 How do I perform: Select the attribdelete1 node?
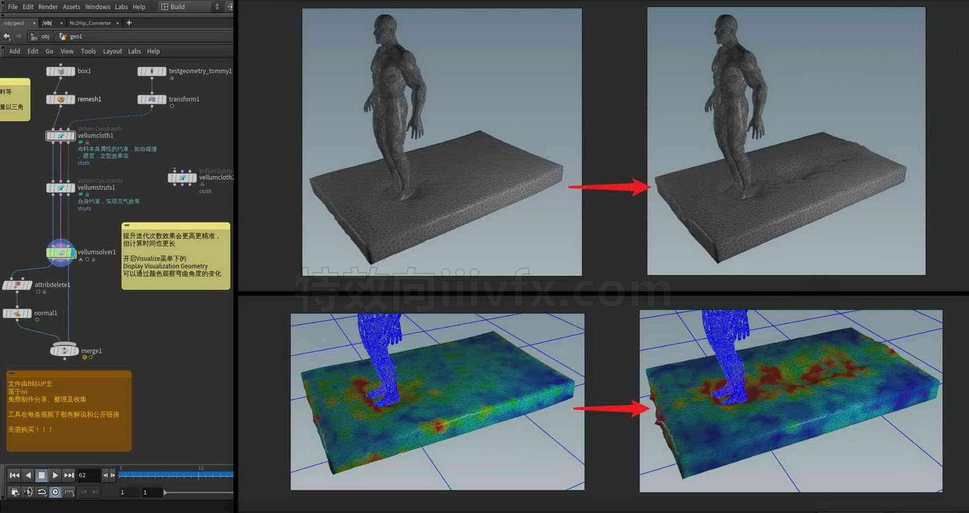tap(17, 285)
